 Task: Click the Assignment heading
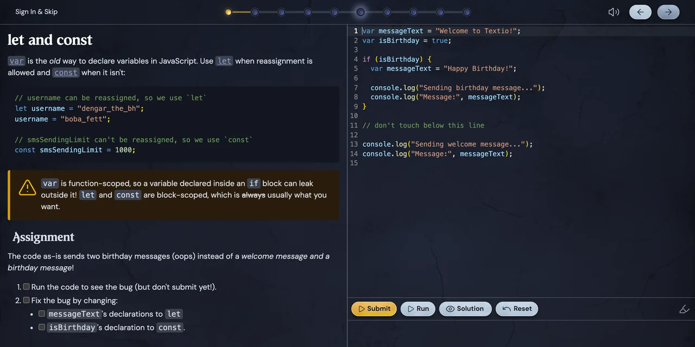(x=43, y=237)
